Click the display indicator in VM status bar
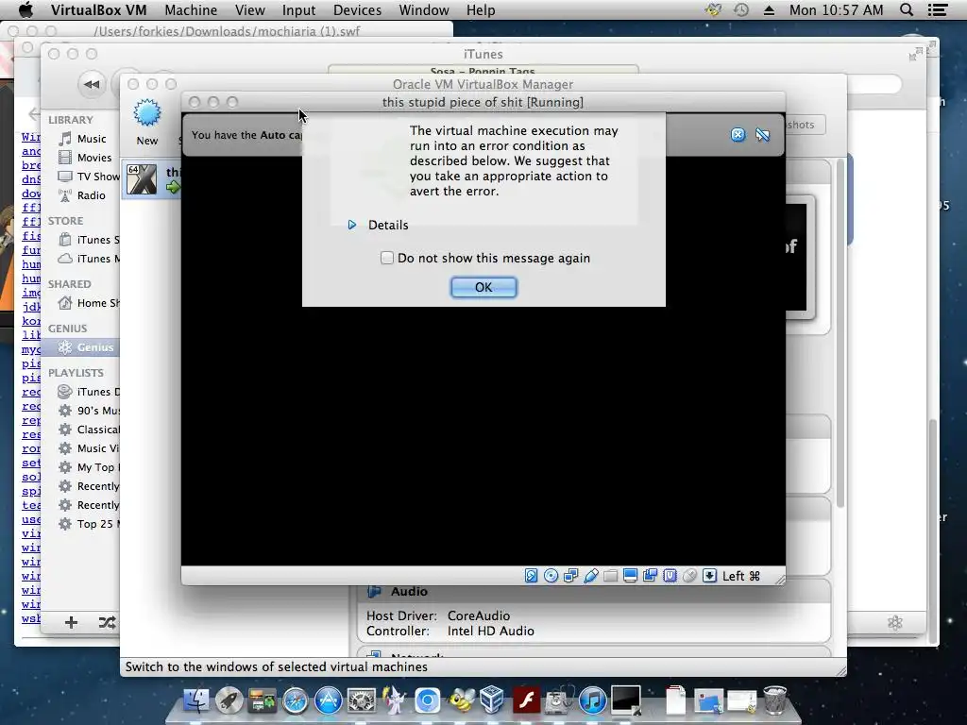The height and width of the screenshot is (725, 967). (x=630, y=576)
